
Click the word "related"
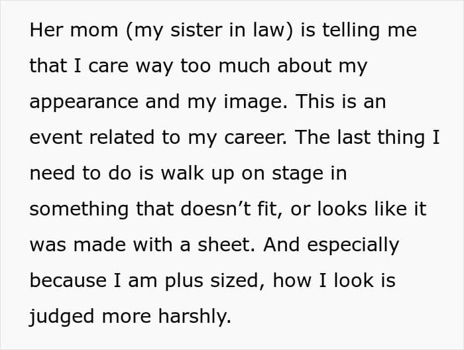coord(122,137)
